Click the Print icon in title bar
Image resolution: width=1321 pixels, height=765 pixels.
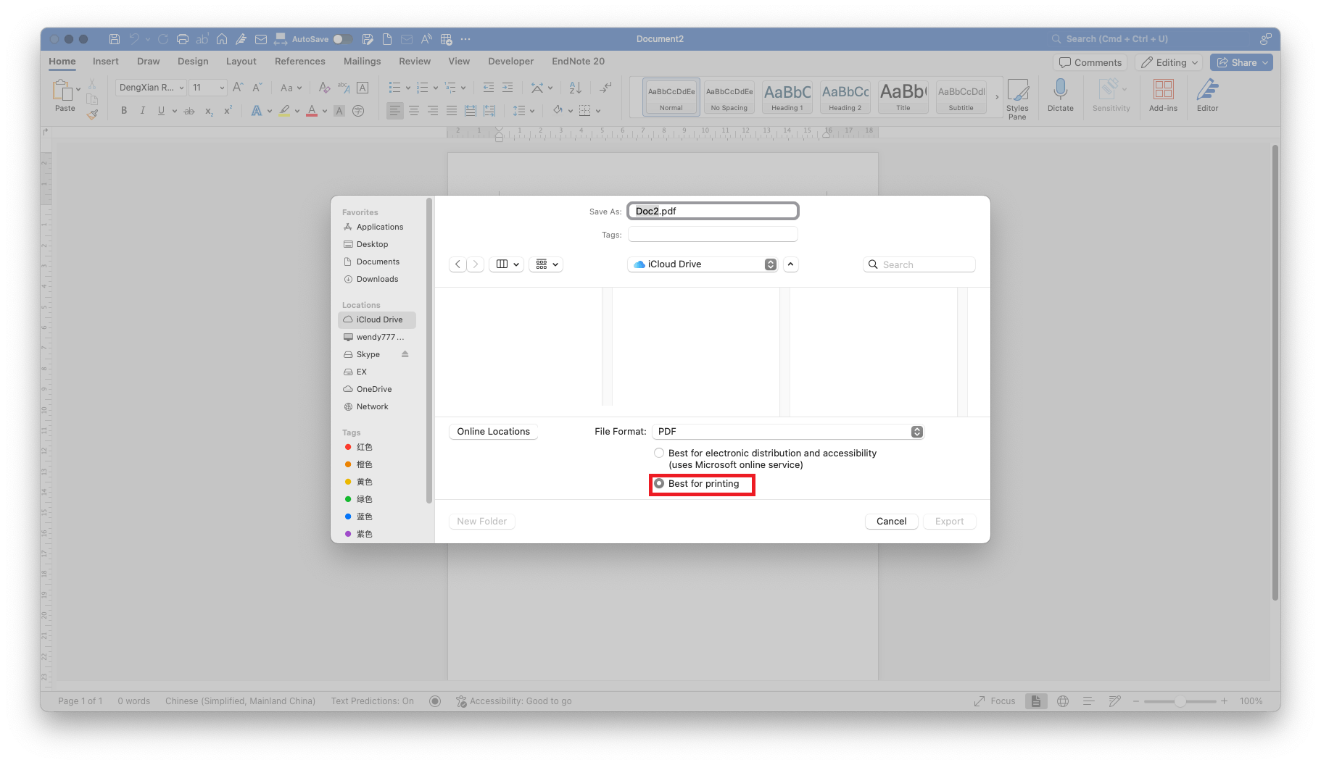tap(183, 39)
